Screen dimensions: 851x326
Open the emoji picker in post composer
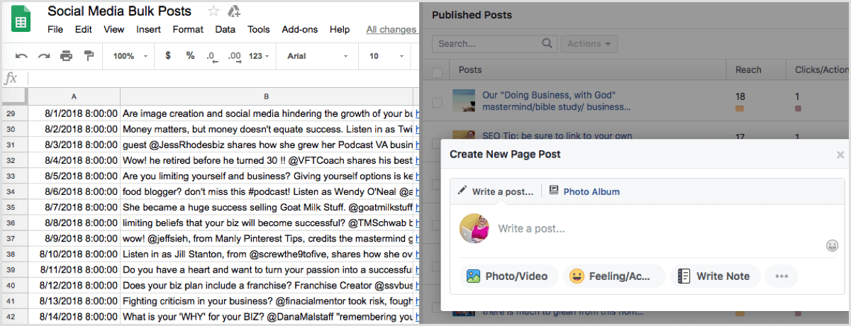(x=833, y=245)
